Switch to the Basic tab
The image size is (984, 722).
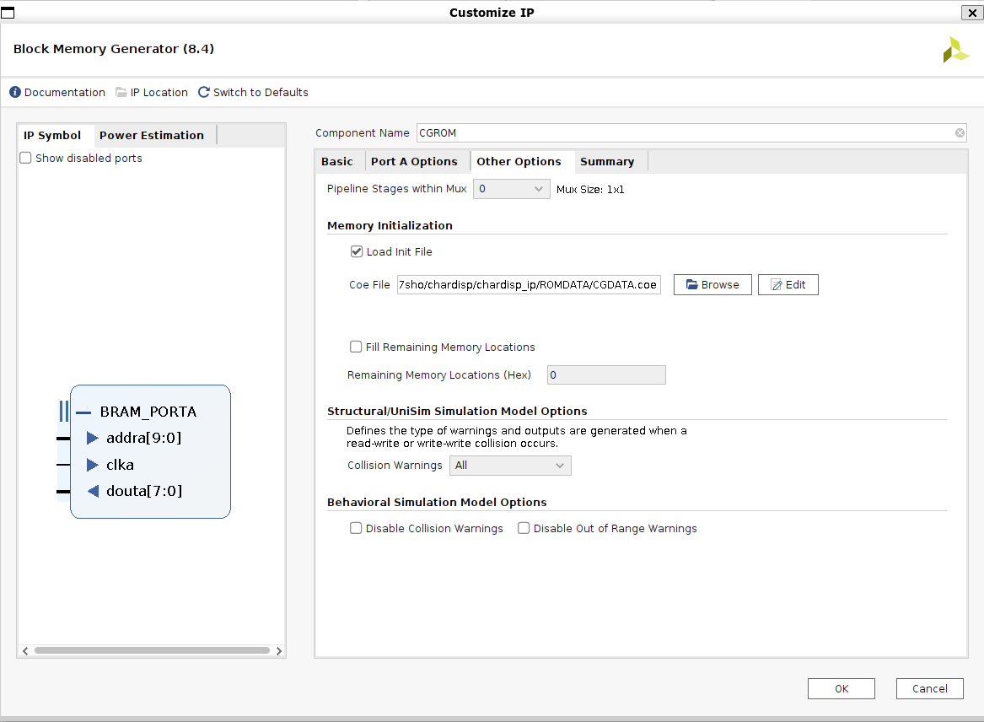337,161
